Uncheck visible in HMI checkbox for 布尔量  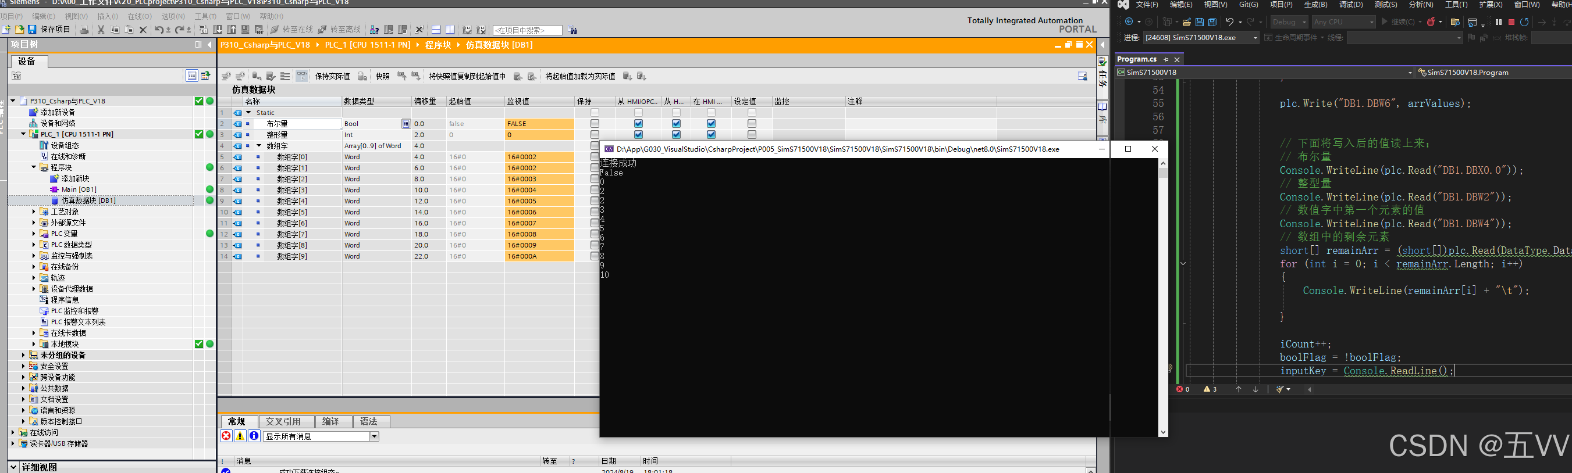pyautogui.click(x=711, y=124)
